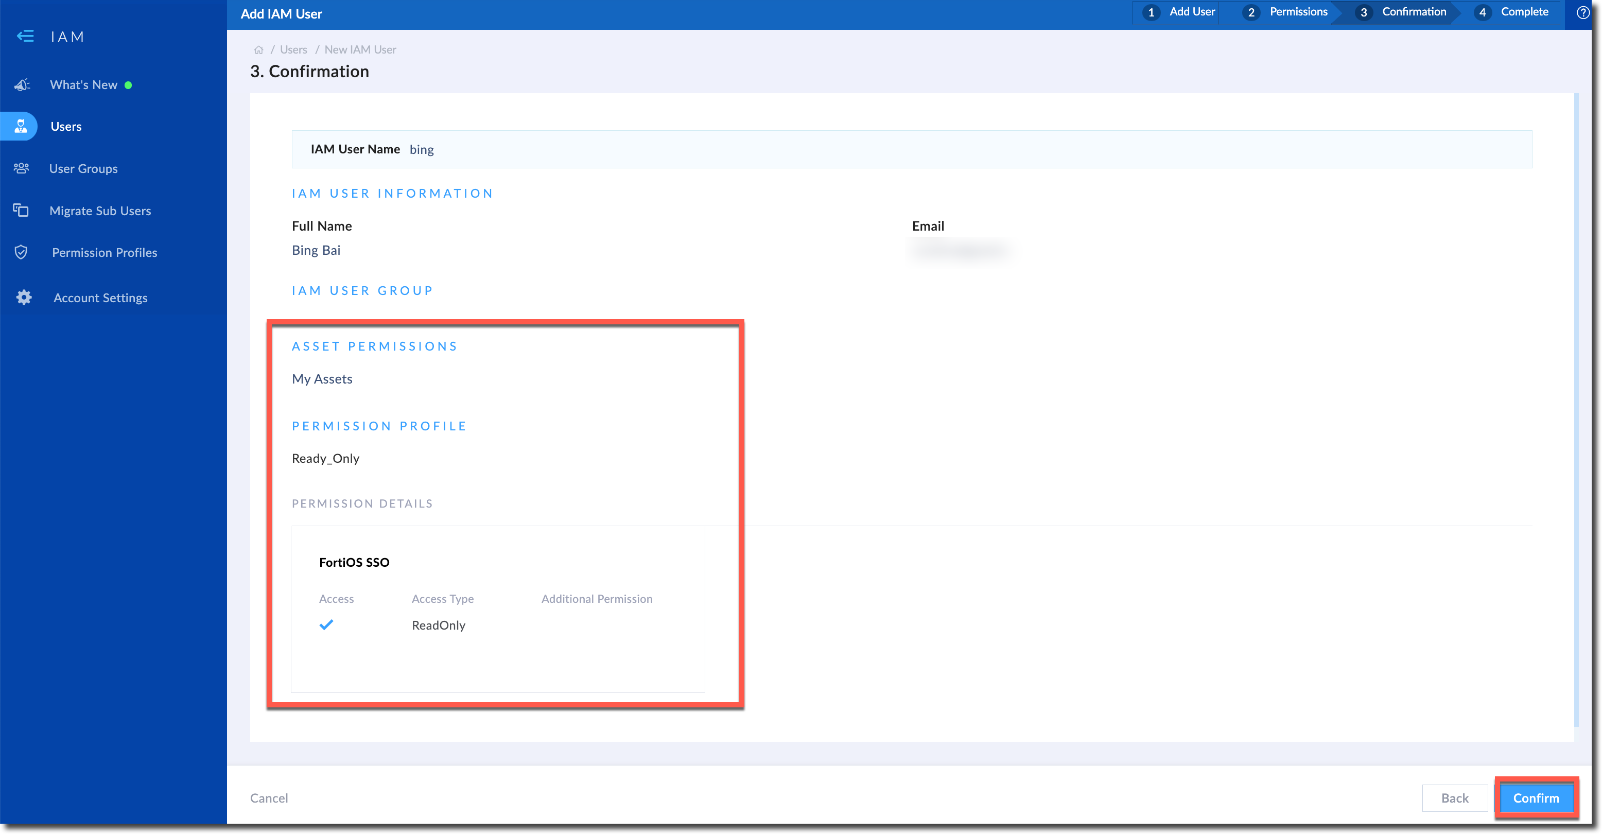Go to home via breadcrumb house icon
Viewport: 1602px width, 834px height.
(x=259, y=50)
